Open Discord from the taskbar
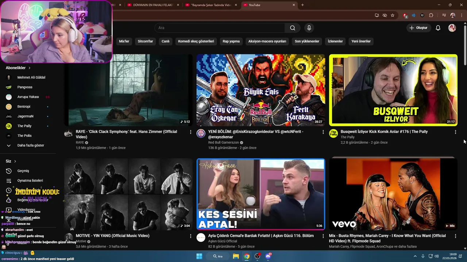 (x=268, y=256)
